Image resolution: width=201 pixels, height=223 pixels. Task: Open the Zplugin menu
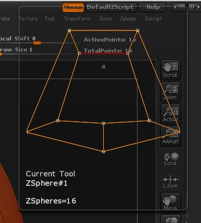(x=128, y=19)
